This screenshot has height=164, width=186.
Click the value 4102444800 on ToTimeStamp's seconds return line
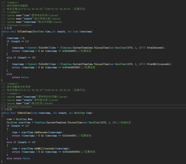[x=69, y=51]
